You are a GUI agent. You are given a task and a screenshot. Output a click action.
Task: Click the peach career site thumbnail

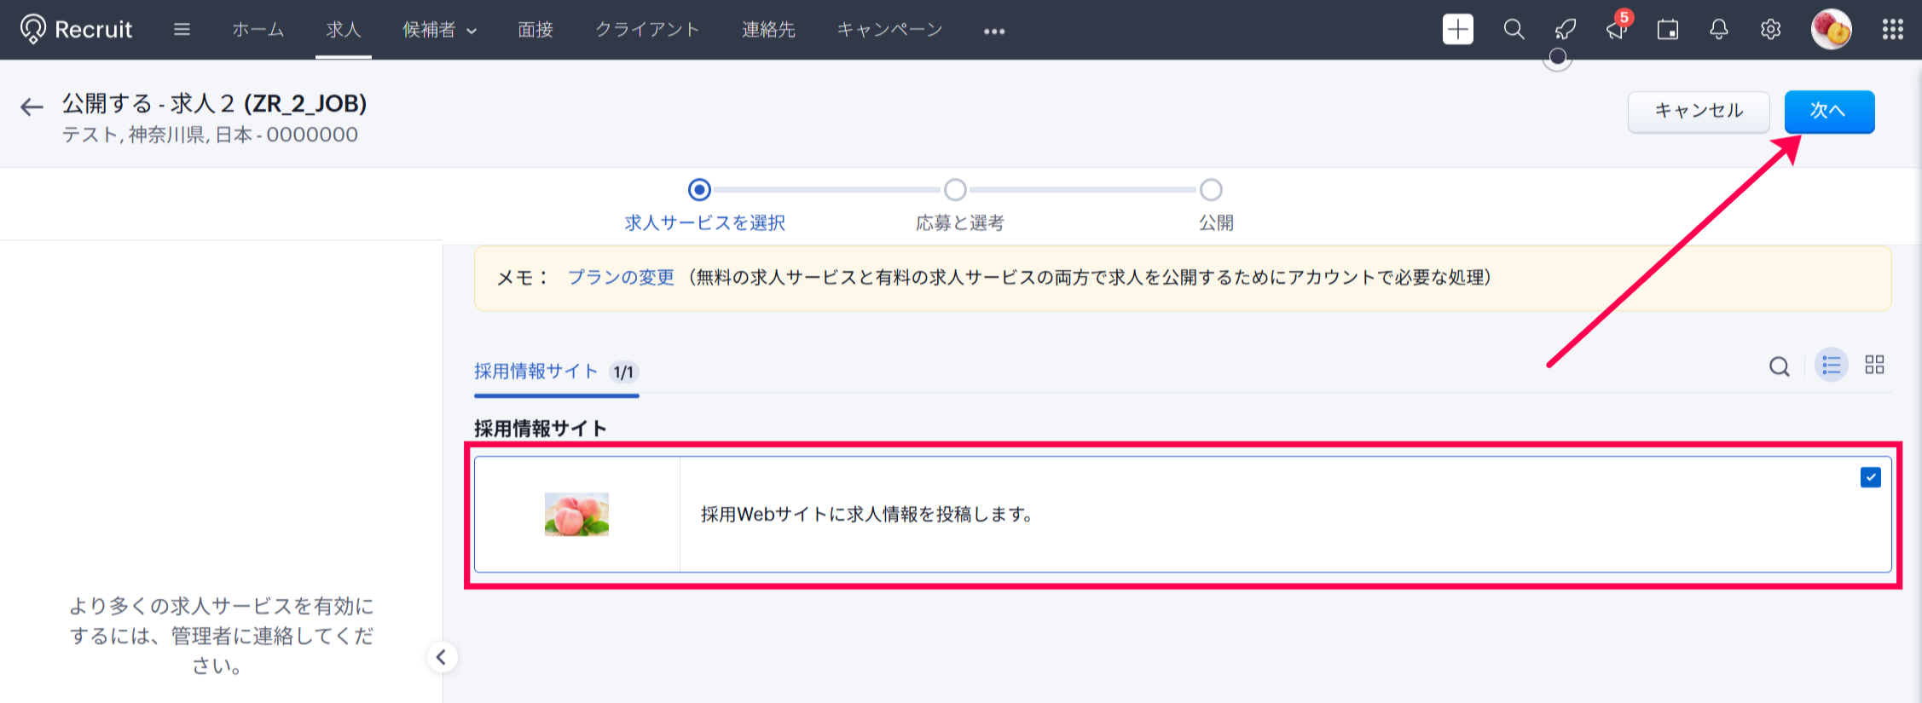(x=576, y=514)
